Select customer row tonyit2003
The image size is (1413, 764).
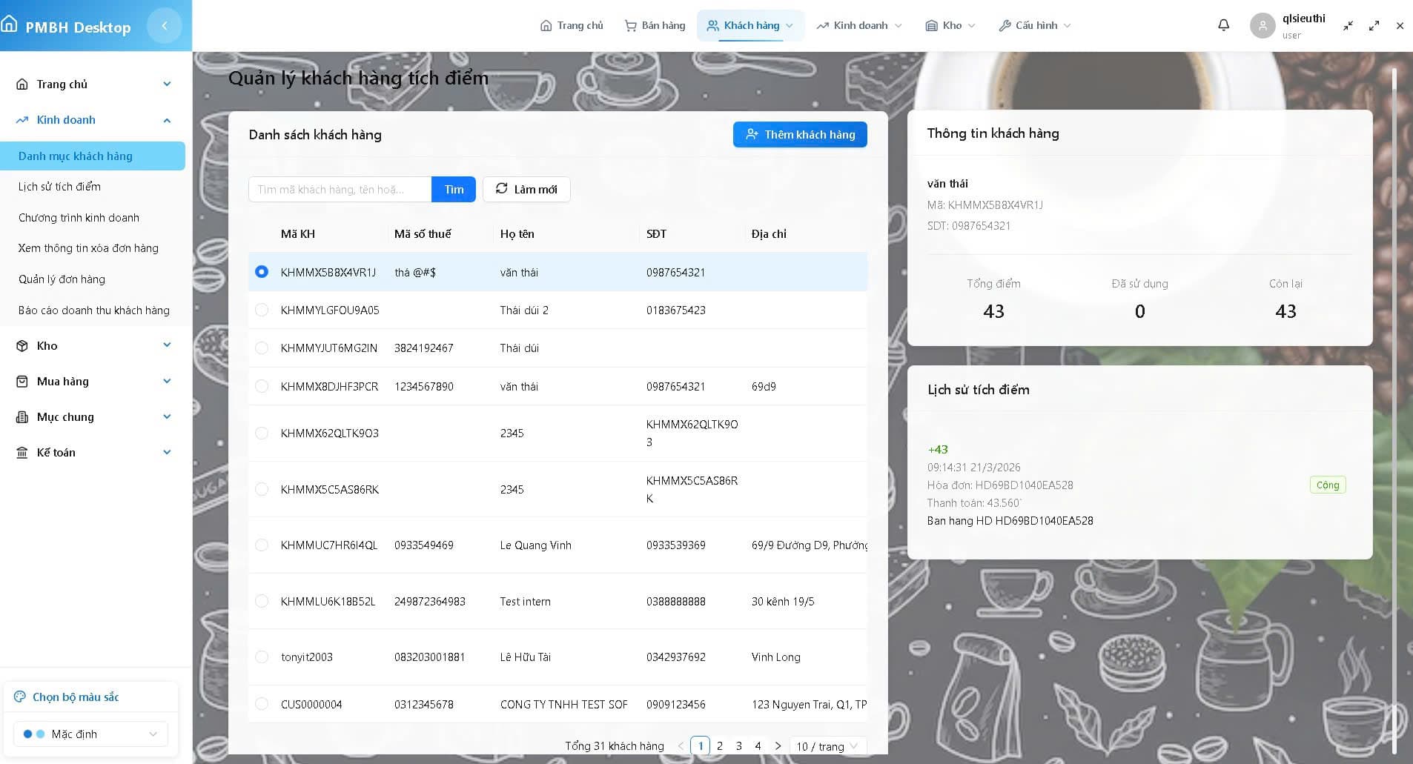[261, 657]
